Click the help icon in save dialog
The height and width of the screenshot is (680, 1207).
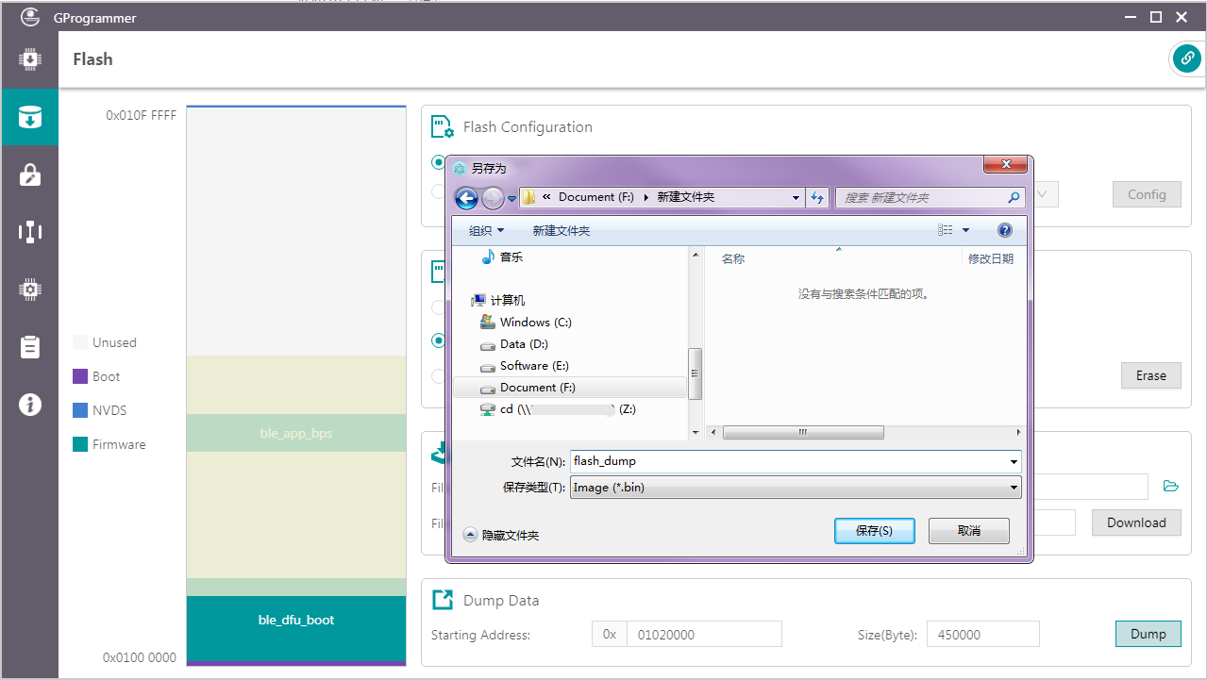tap(1004, 230)
